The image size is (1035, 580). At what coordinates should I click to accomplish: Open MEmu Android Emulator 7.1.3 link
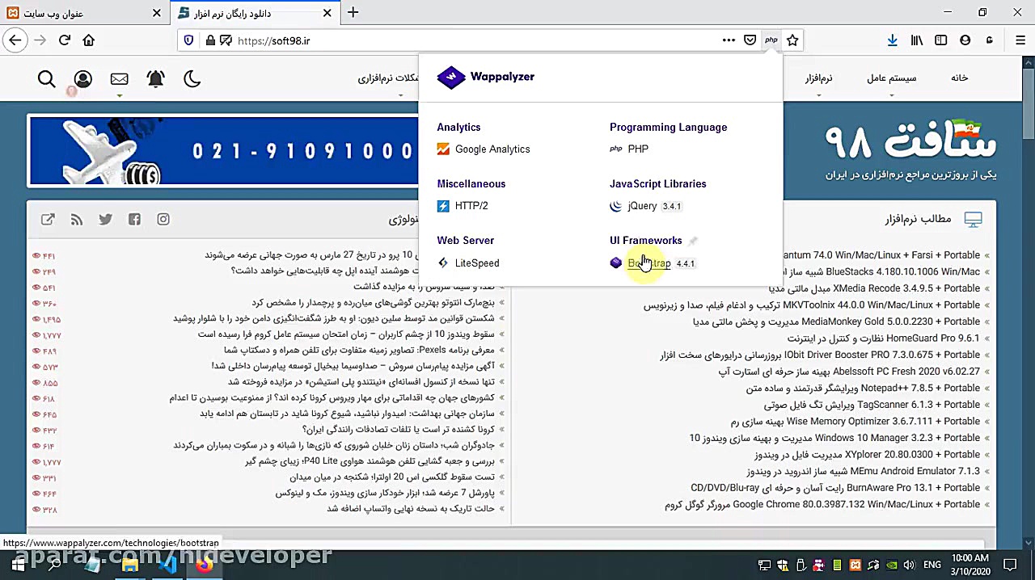(x=863, y=472)
